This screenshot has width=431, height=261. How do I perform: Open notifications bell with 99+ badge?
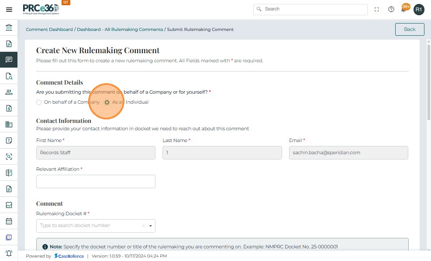tap(404, 9)
